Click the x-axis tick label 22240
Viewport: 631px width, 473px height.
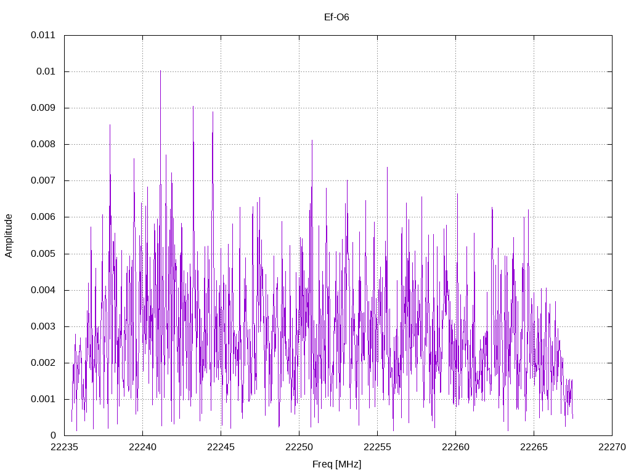142,447
